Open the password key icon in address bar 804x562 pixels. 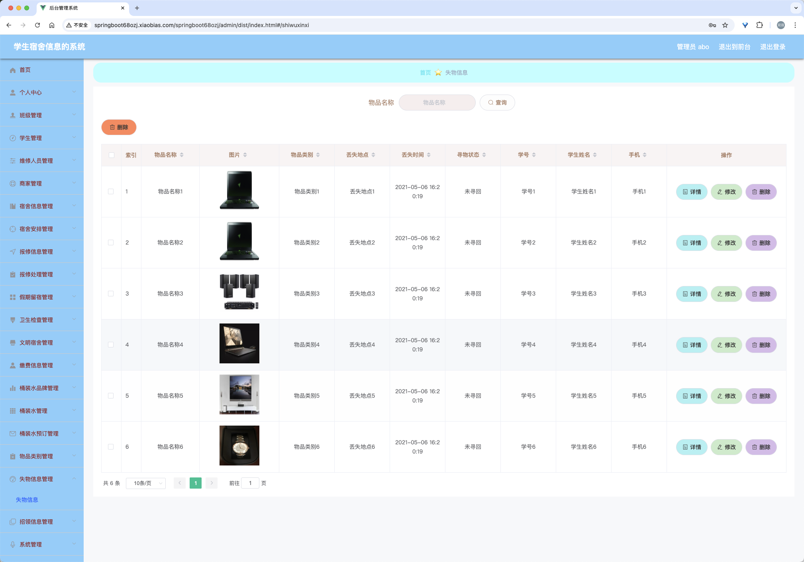tap(712, 25)
